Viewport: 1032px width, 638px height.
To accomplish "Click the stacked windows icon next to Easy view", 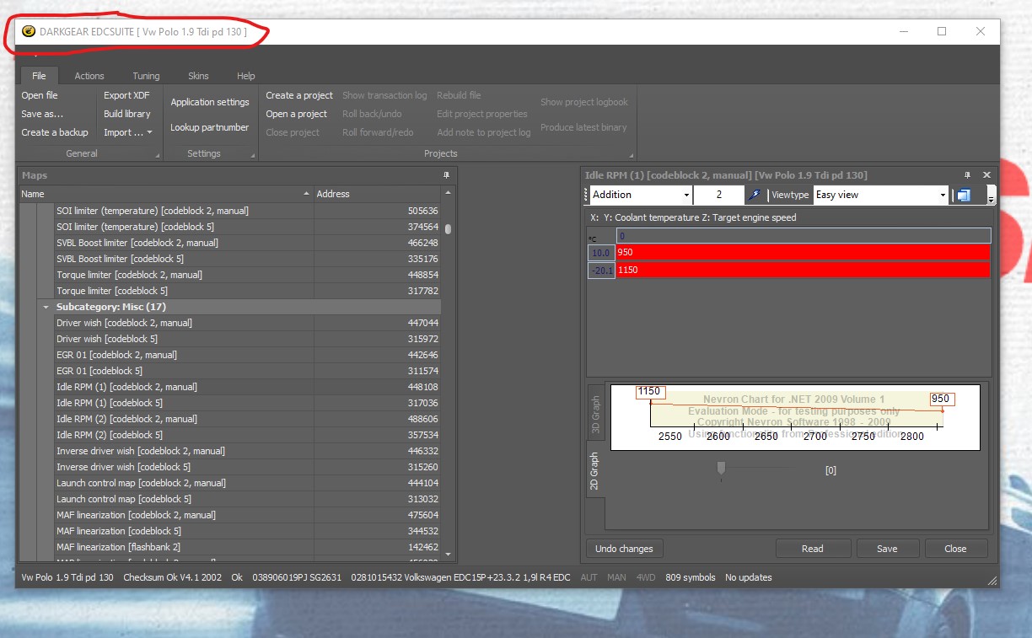I will 963,195.
